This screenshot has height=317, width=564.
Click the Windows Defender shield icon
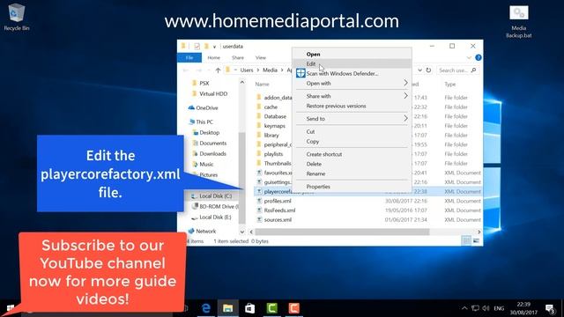pos(301,73)
